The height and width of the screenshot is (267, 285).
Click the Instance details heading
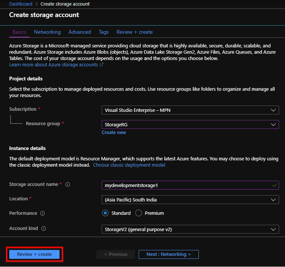pos(27,148)
